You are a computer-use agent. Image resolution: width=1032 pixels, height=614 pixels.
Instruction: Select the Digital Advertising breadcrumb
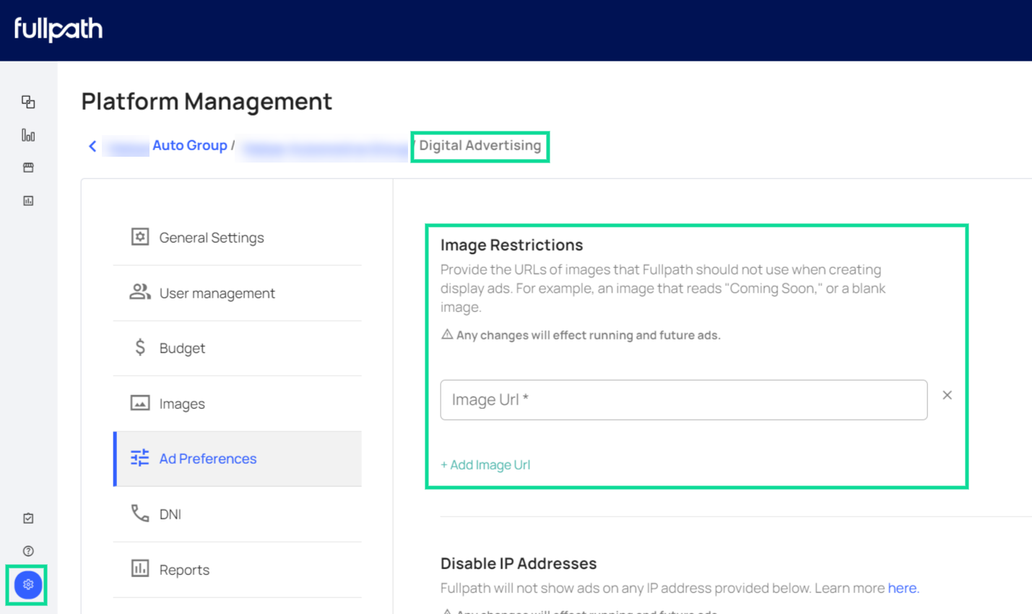pos(480,146)
